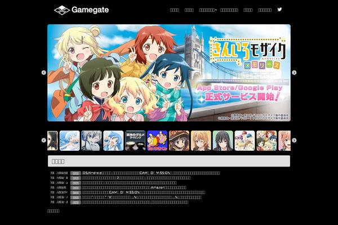The image size is (338, 225).
Task: Select the witch-hat girl thumbnail
Action: point(179,141)
